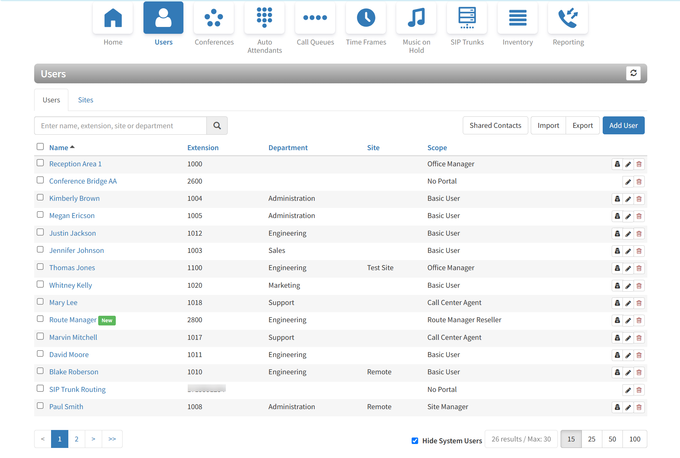The width and height of the screenshot is (680, 458).
Task: Open the Music on Hold icon
Action: (416, 18)
